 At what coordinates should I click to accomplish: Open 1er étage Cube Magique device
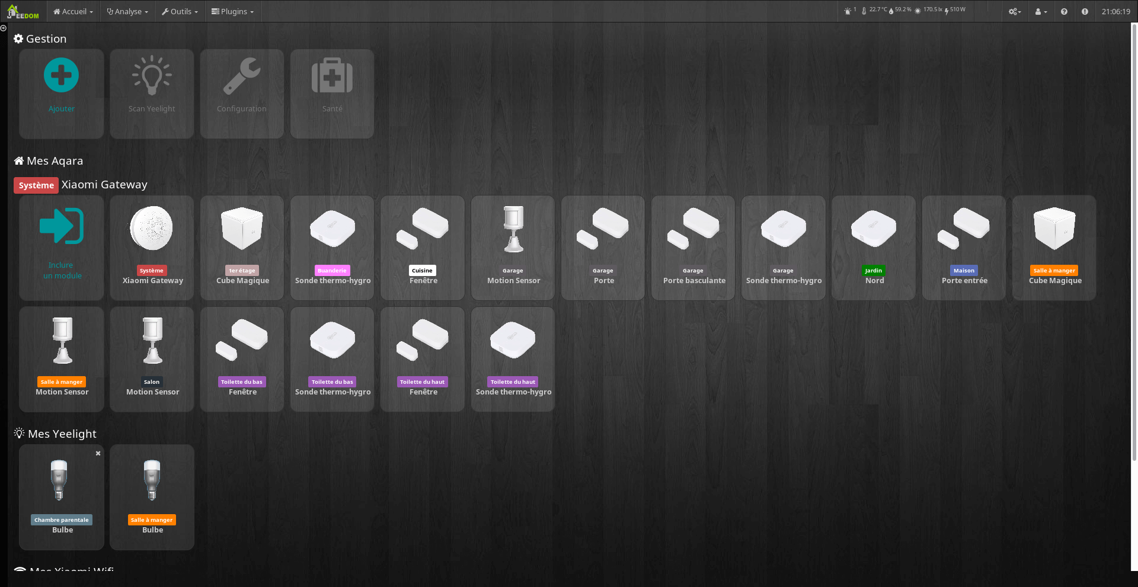[x=242, y=248]
